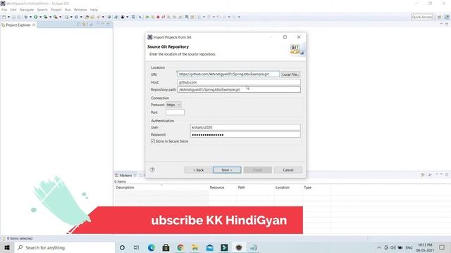Open Microsoft Edge from the taskbar

coord(152,247)
